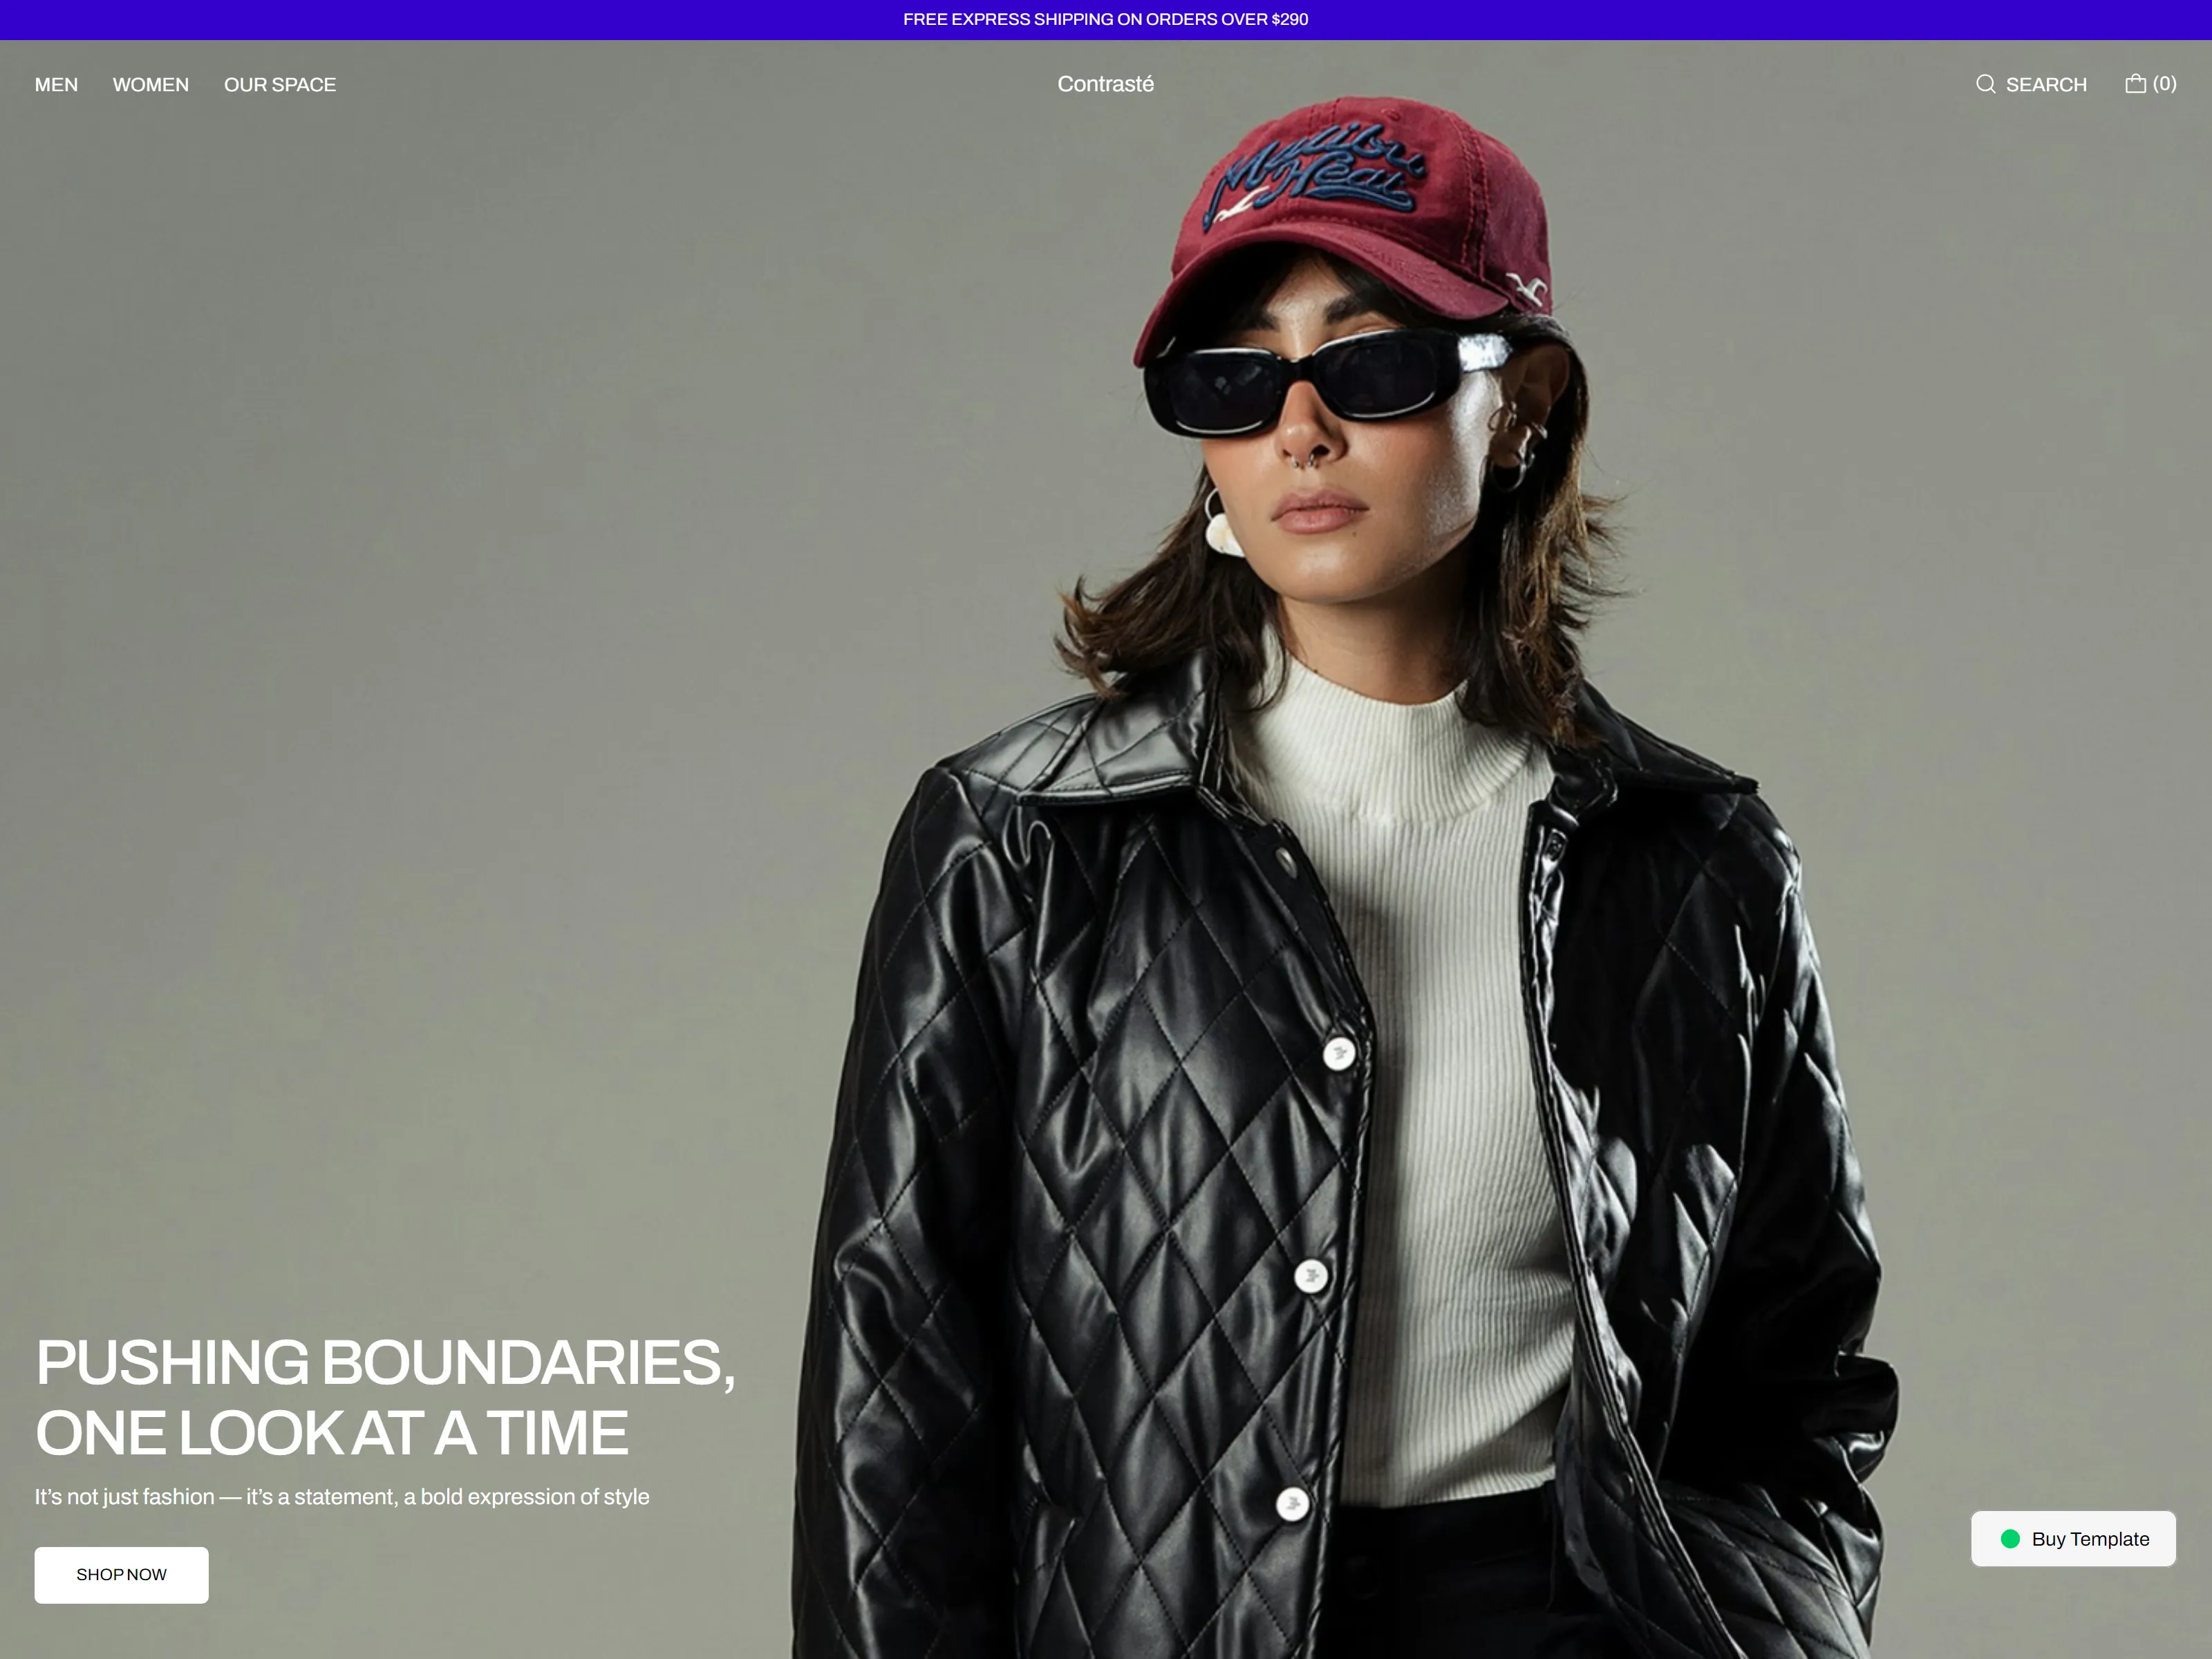Open the shopping bag icon
This screenshot has width=2212, height=1659.
pyautogui.click(x=2135, y=83)
